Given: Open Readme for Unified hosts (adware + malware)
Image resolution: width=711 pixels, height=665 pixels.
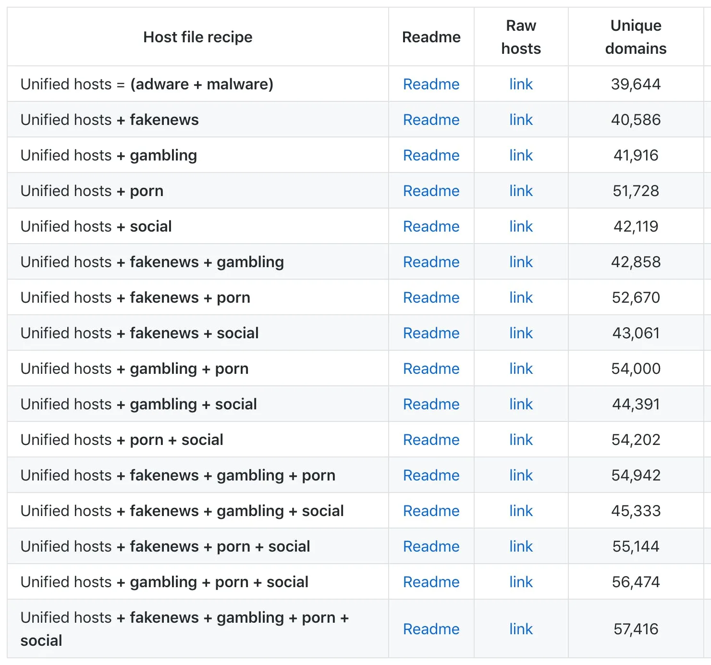Looking at the screenshot, I should [x=431, y=84].
